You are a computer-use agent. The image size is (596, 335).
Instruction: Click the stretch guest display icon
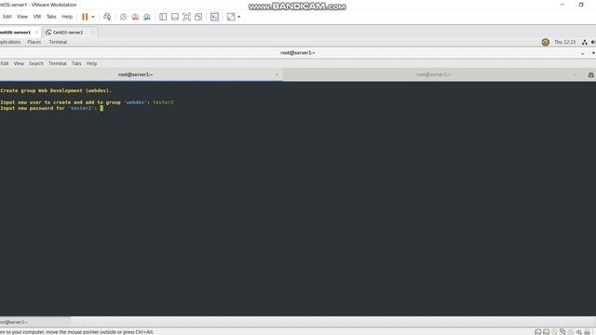pos(231,17)
